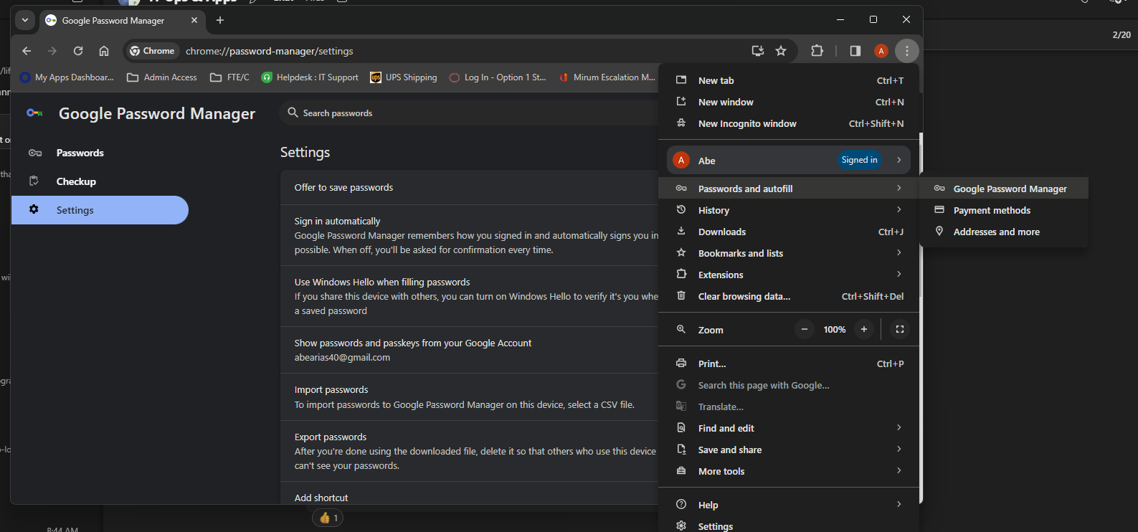Choose Translate from Chrome menu
Screen dimensions: 1138x532
(789, 407)
